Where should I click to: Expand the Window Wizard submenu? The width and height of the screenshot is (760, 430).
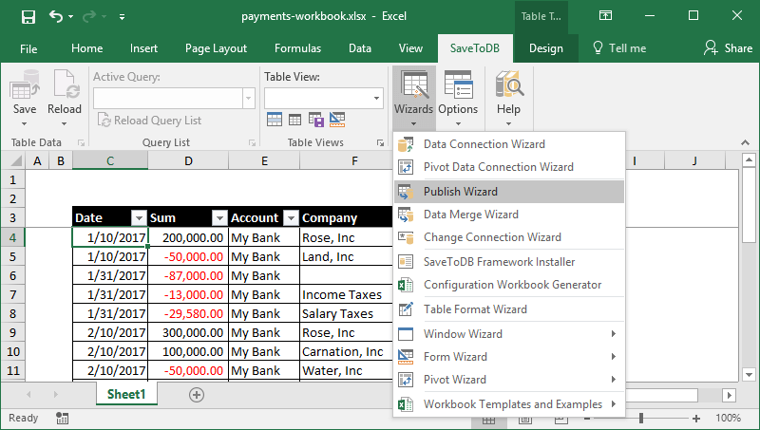(509, 334)
